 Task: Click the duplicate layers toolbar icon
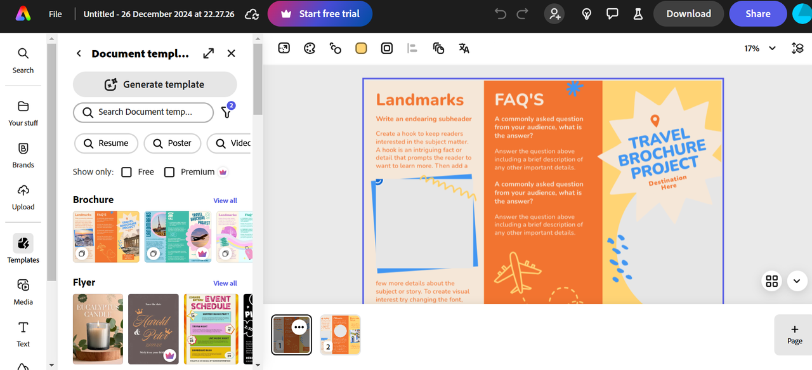click(438, 48)
